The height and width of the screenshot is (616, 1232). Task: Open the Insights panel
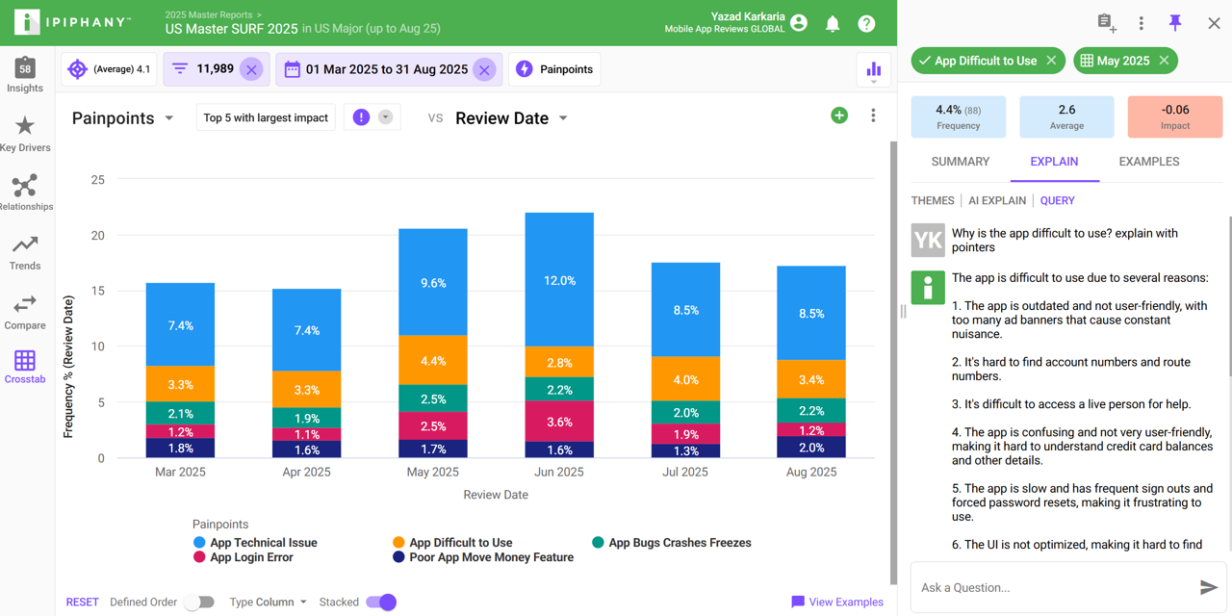(26, 75)
